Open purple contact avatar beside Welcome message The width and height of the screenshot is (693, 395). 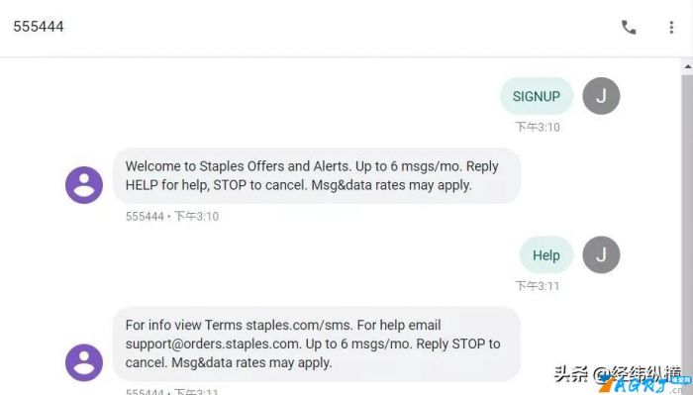(x=84, y=185)
